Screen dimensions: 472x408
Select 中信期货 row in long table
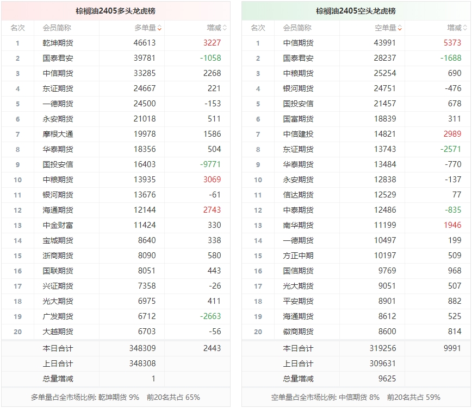coord(116,73)
